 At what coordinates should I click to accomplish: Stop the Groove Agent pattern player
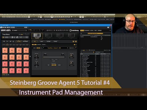tap(4, 42)
